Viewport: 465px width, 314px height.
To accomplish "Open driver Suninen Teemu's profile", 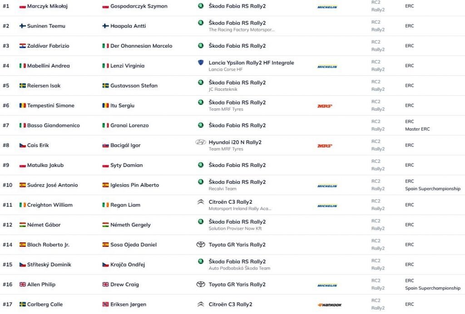I will pos(46,26).
